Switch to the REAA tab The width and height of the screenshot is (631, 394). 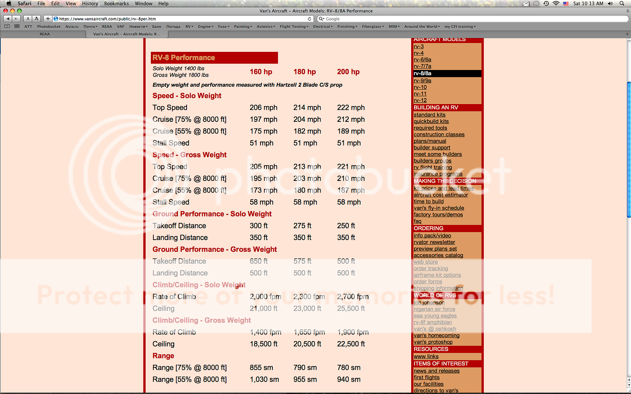(x=45, y=34)
